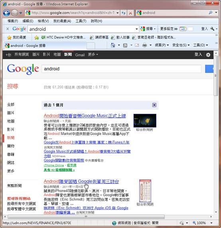Click the Favorites star icon

pos(9,37)
